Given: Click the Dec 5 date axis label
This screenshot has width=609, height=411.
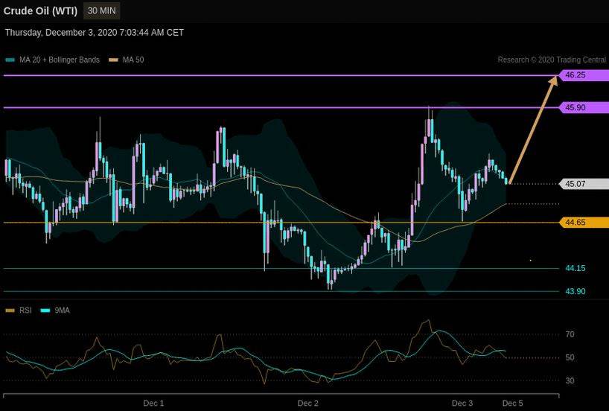Looking at the screenshot, I should [513, 404].
